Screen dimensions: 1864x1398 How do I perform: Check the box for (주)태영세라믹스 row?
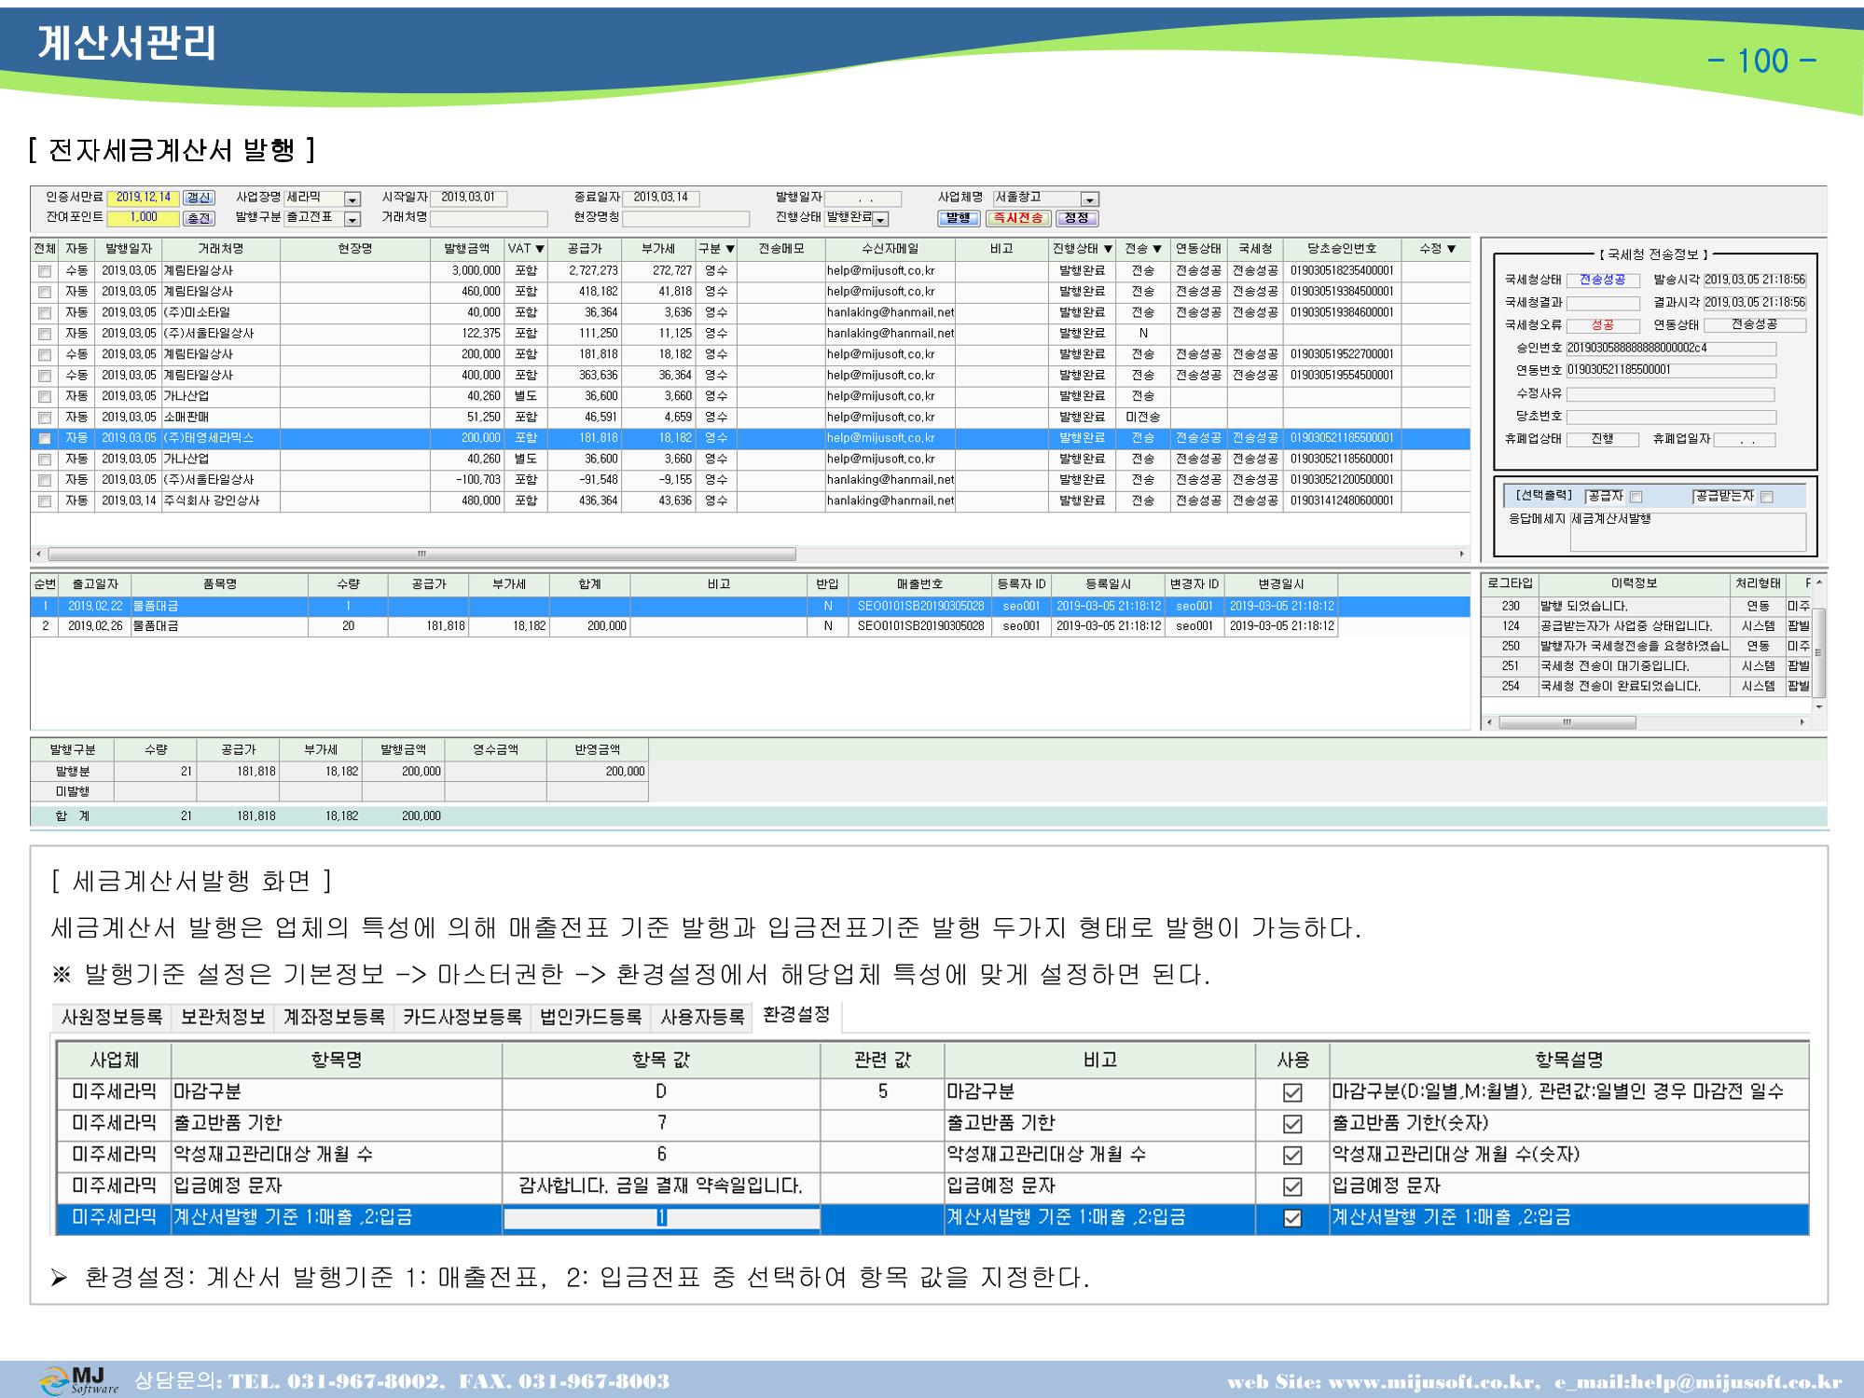pos(44,438)
